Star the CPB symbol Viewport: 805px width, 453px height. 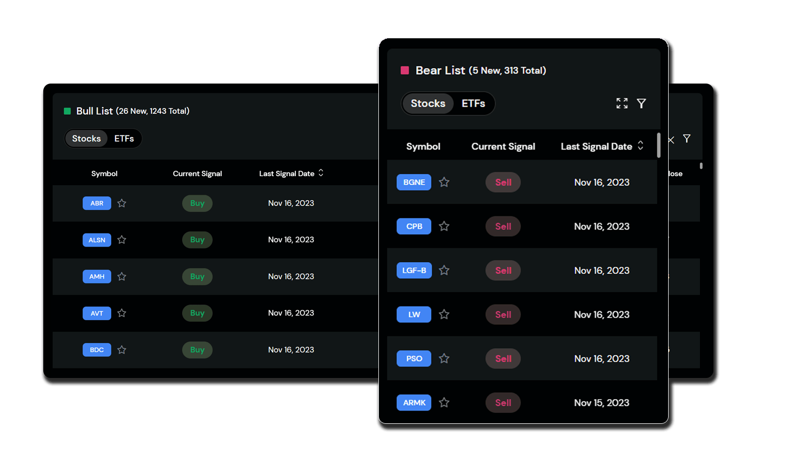[444, 226]
